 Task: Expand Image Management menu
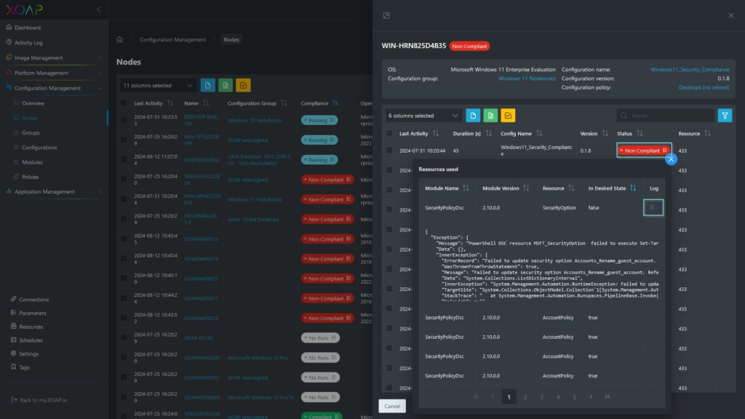click(54, 58)
